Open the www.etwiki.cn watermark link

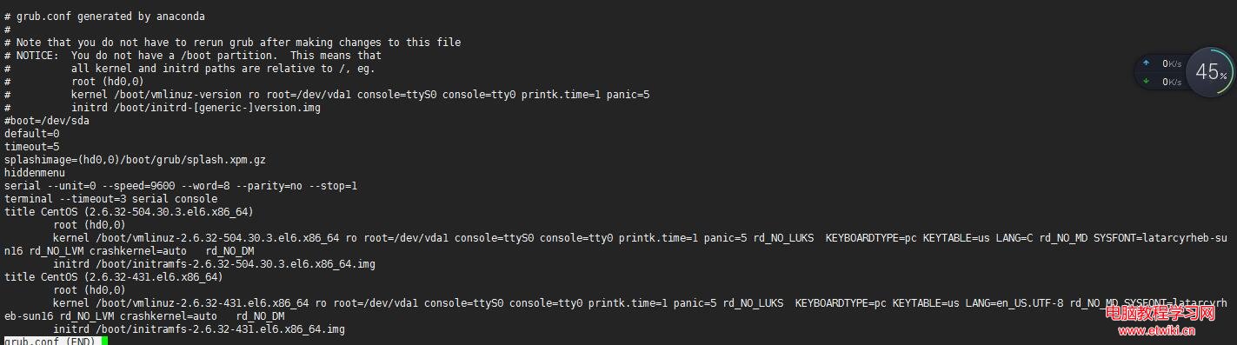[x=1156, y=330]
